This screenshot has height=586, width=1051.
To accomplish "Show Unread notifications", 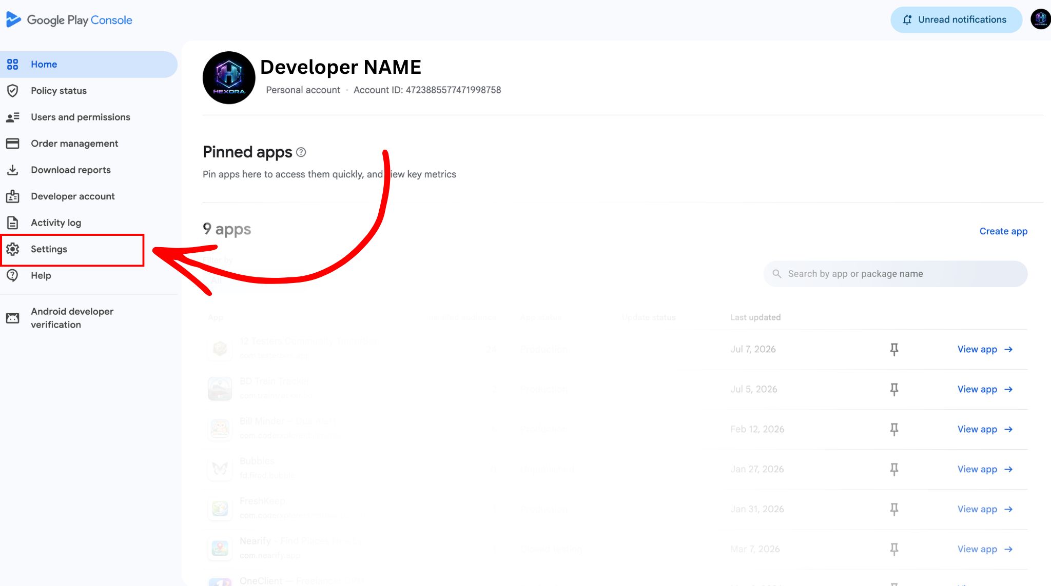I will click(x=956, y=20).
